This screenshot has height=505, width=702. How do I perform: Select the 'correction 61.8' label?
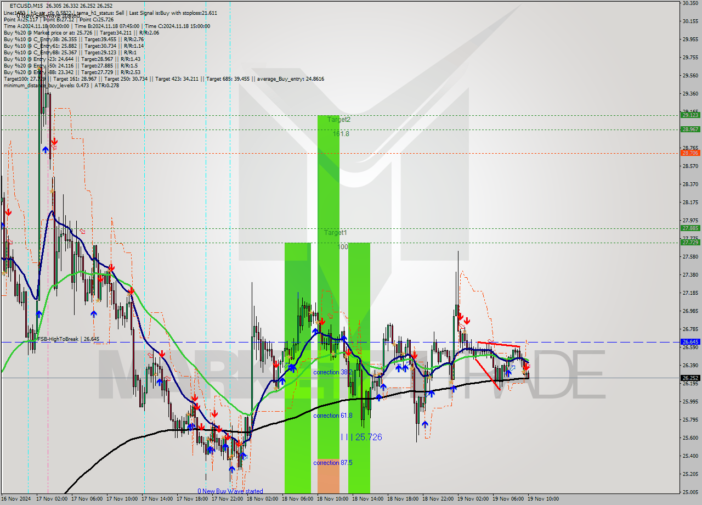tap(332, 416)
